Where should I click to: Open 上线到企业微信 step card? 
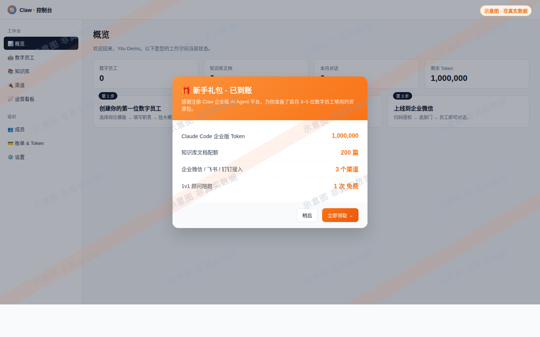point(458,112)
